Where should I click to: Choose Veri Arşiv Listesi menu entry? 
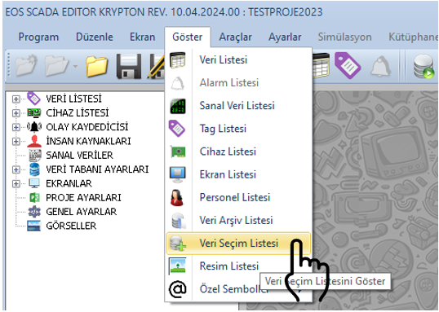tap(238, 220)
